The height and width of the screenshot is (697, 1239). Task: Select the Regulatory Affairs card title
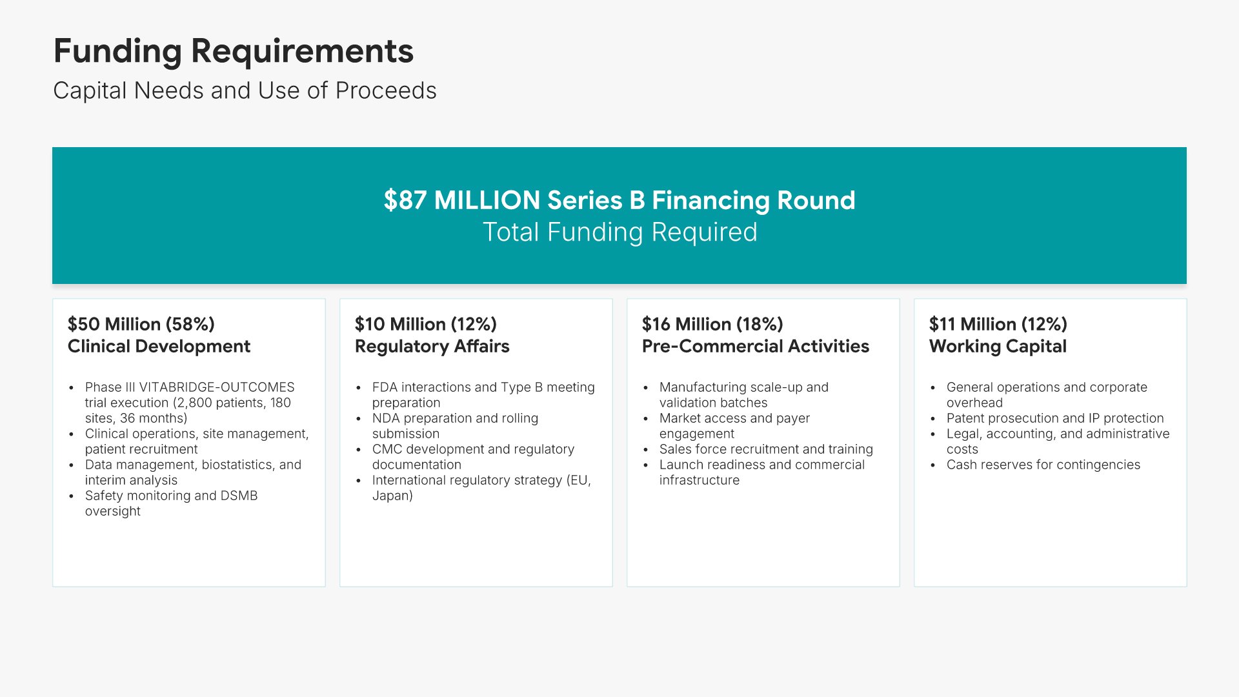tap(432, 347)
